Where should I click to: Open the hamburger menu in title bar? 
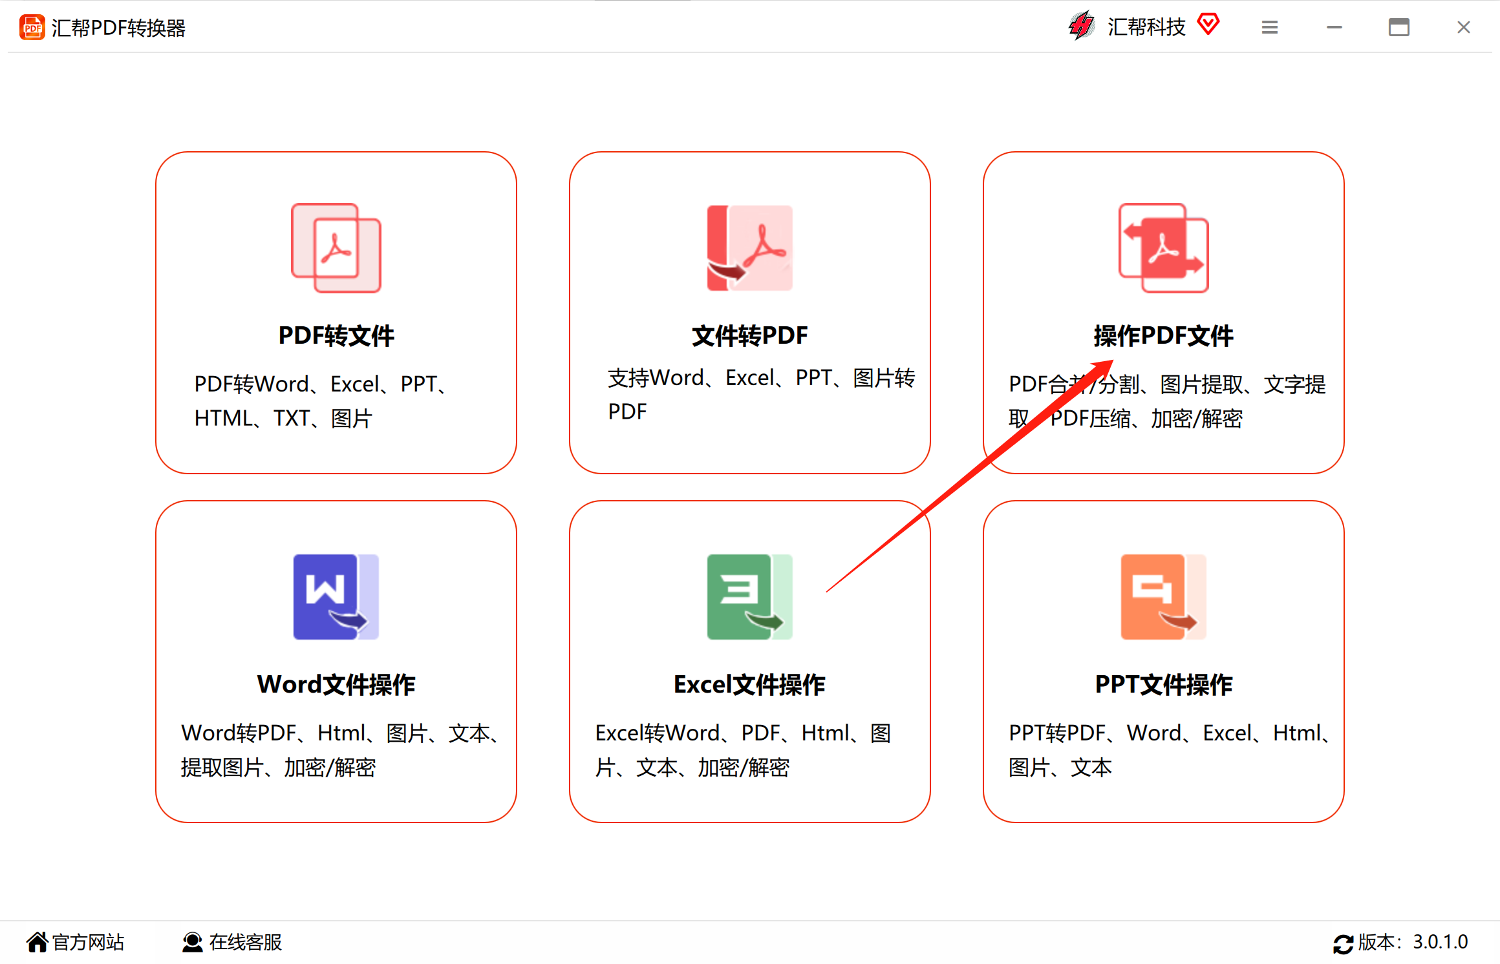pos(1270,27)
